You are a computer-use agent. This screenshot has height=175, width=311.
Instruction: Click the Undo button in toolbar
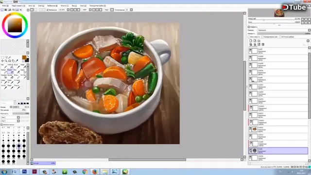(x=32, y=10)
